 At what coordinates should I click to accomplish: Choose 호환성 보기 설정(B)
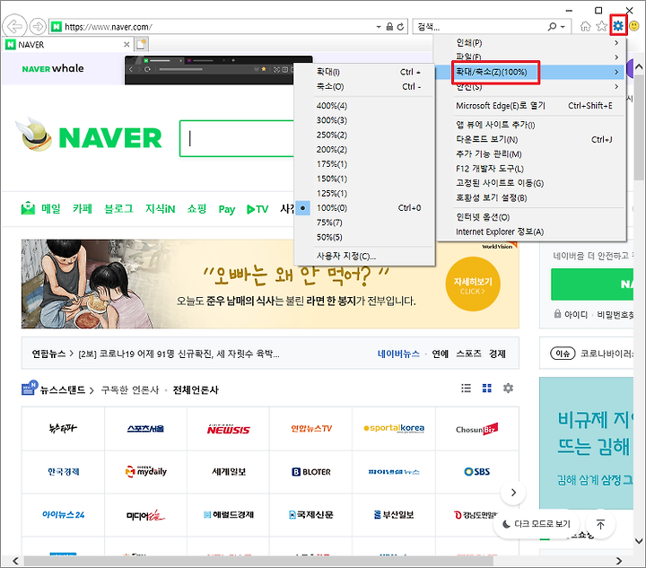pos(531,197)
